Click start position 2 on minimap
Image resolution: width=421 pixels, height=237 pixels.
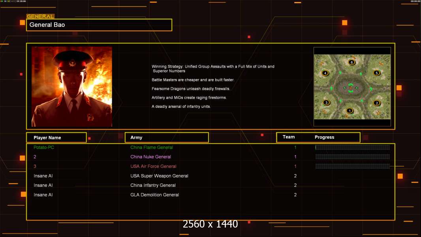[377, 103]
